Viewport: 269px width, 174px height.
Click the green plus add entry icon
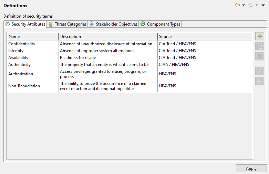coord(260,36)
